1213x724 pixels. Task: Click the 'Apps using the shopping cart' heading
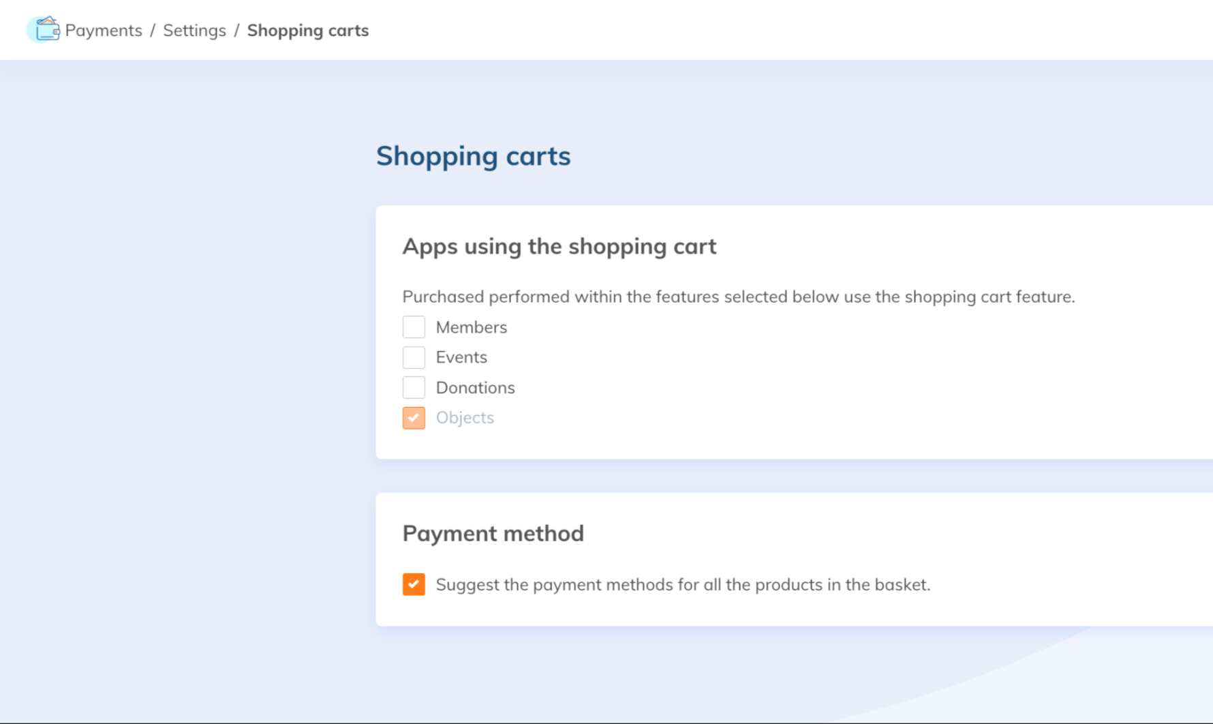click(x=559, y=246)
